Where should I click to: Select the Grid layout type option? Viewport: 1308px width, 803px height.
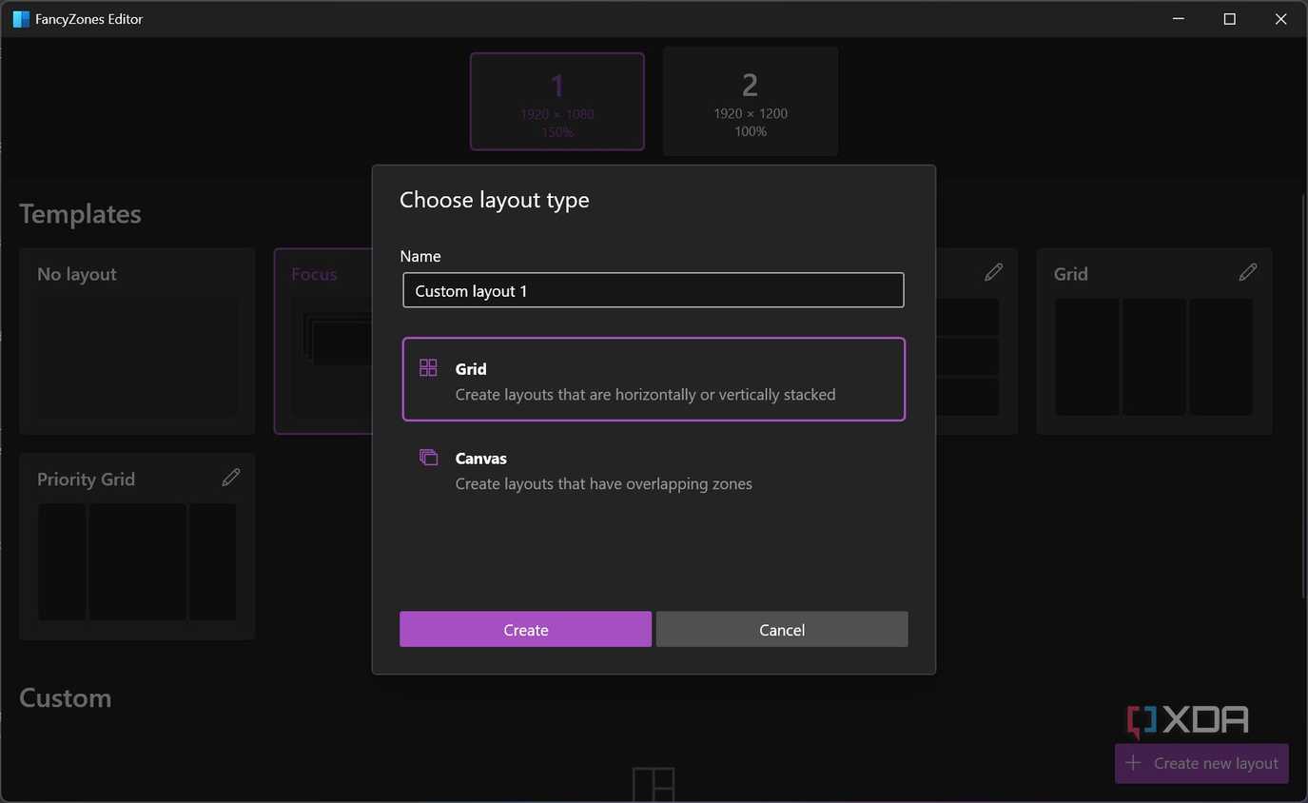point(654,379)
